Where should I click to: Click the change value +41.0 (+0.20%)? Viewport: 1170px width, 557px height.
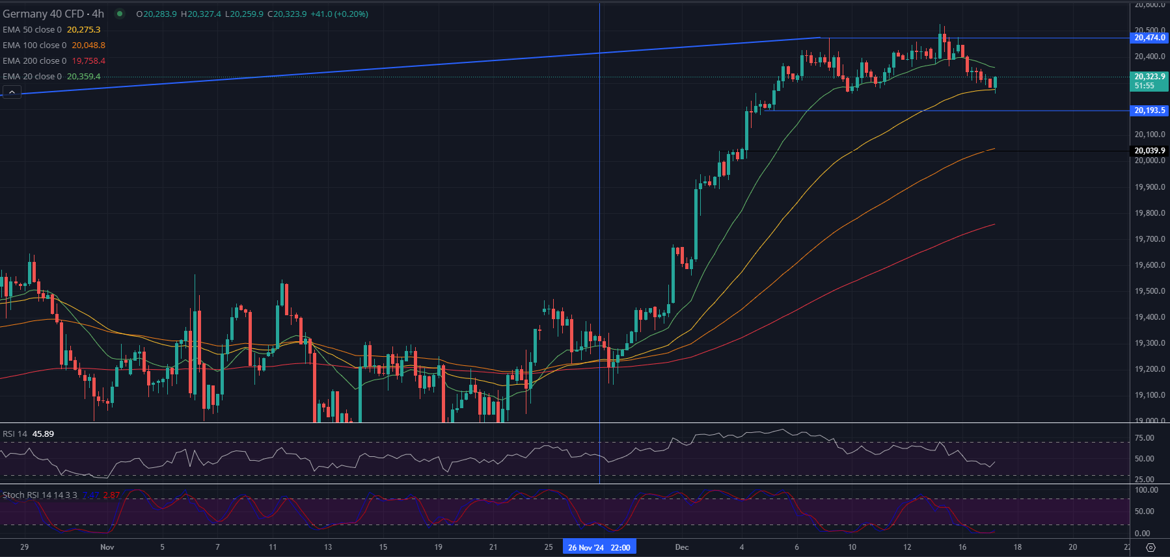[x=340, y=14]
